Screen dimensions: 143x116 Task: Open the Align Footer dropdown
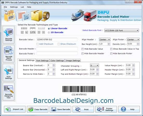(133, 40)
